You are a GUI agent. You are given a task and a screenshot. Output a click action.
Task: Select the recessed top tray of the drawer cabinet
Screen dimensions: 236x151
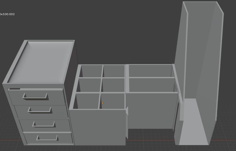tap(40, 62)
